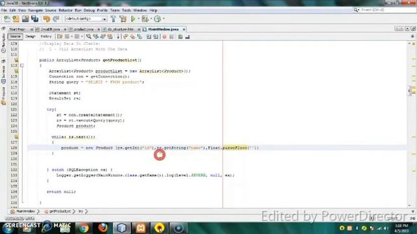This screenshot has height=234, width=417.
Task: Click the 'return null;' code line
Action: [x=61, y=192]
